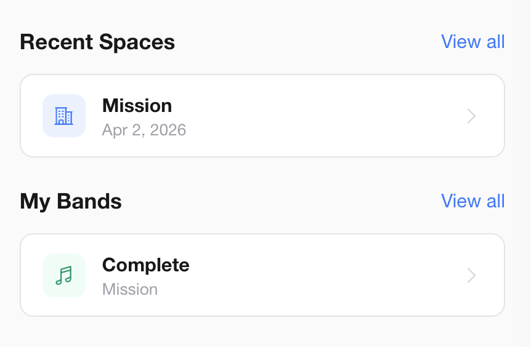
Task: Select the Complete band name
Action: coord(145,265)
